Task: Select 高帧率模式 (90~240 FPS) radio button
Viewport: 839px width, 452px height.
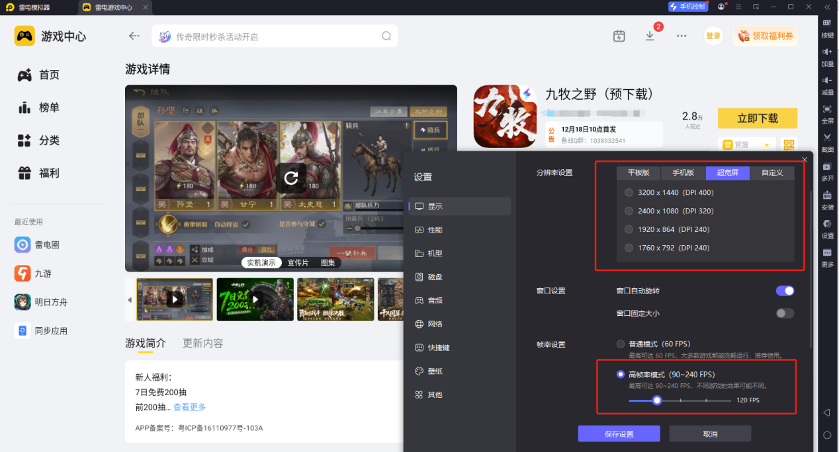Action: 620,374
